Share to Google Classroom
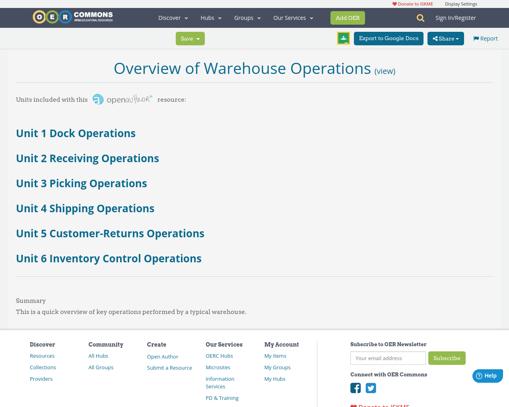 coord(343,38)
